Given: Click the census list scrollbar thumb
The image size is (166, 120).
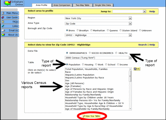Looking at the screenshot, I should pos(130,76).
